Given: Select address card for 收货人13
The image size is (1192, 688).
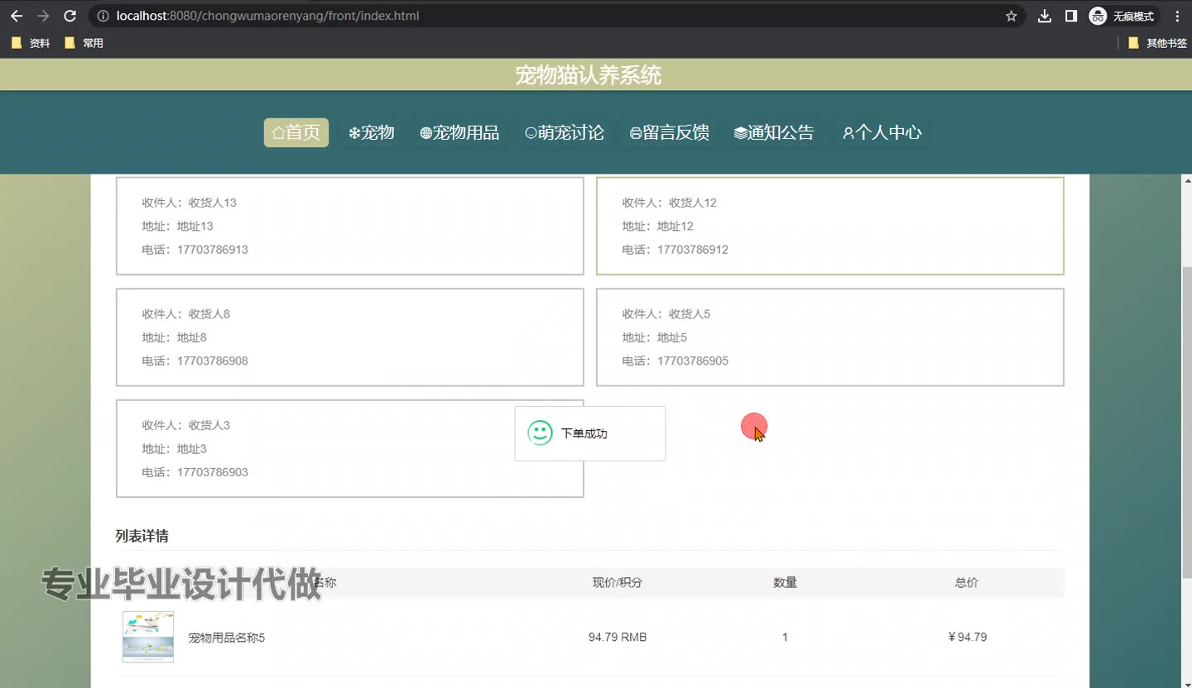Looking at the screenshot, I should tap(350, 226).
